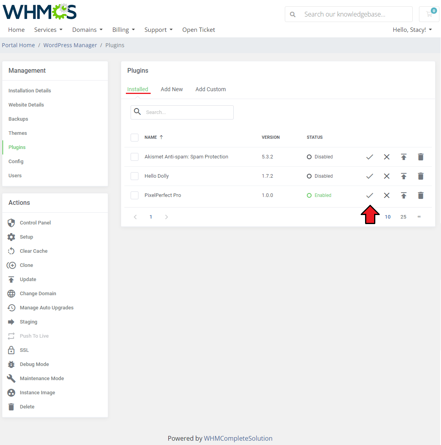This screenshot has height=445, width=441.
Task: Open Website Details in Management
Action: point(26,105)
